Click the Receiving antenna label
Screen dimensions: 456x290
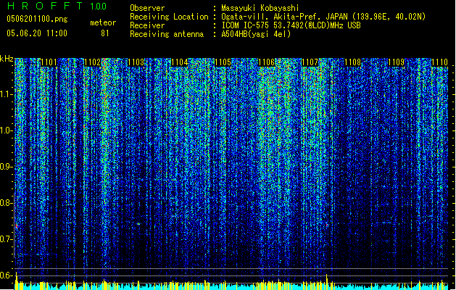pos(167,34)
